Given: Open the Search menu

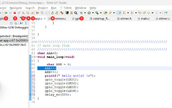Looking at the screenshot, I should click(x=30, y=8).
